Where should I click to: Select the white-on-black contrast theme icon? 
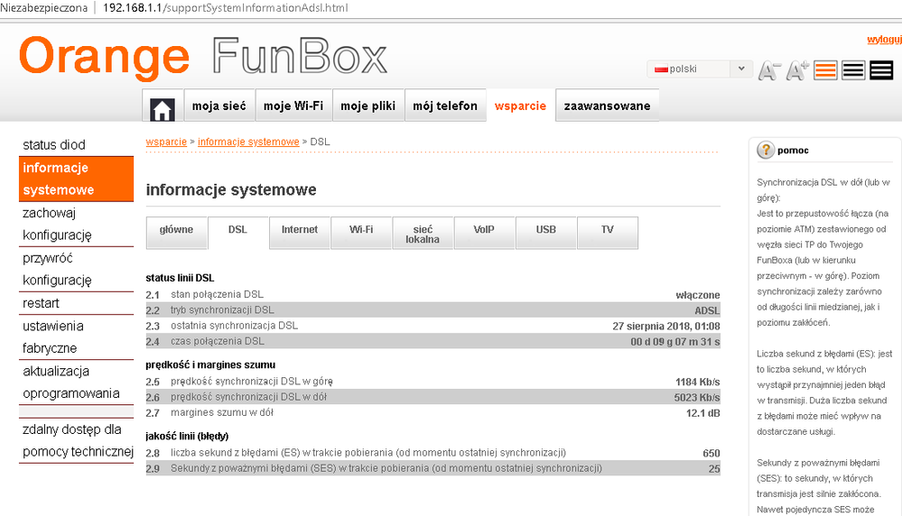coord(881,70)
